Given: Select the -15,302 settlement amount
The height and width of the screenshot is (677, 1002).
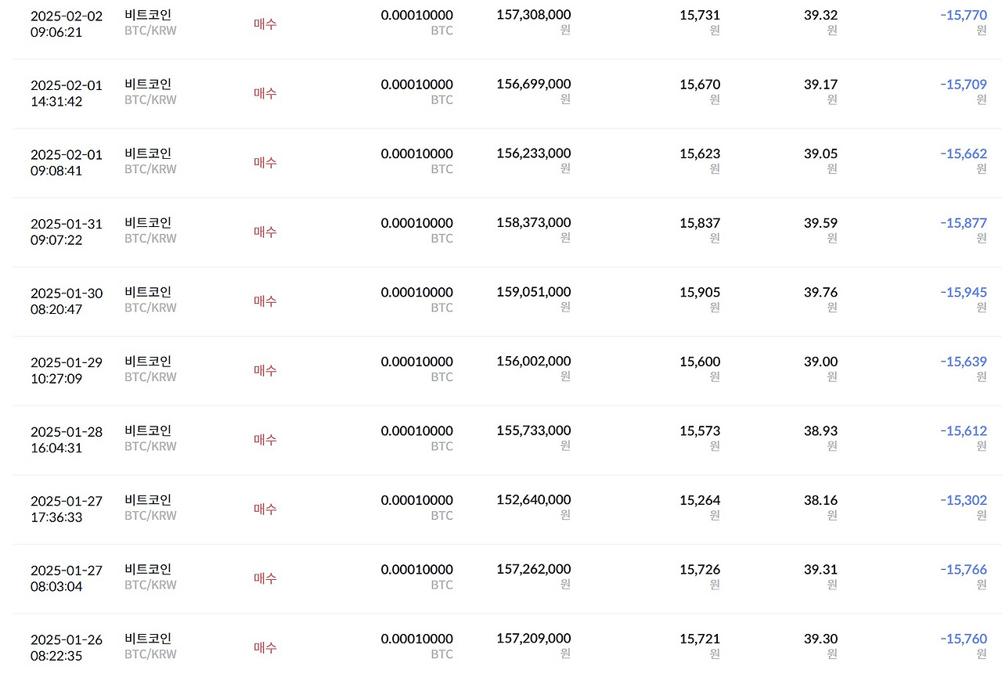Looking at the screenshot, I should coord(963,499).
